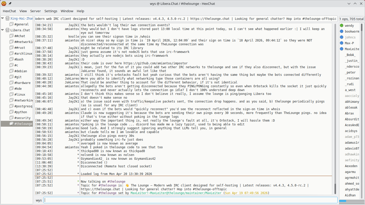
Task: Open the Server menu
Action: [x=36, y=11]
